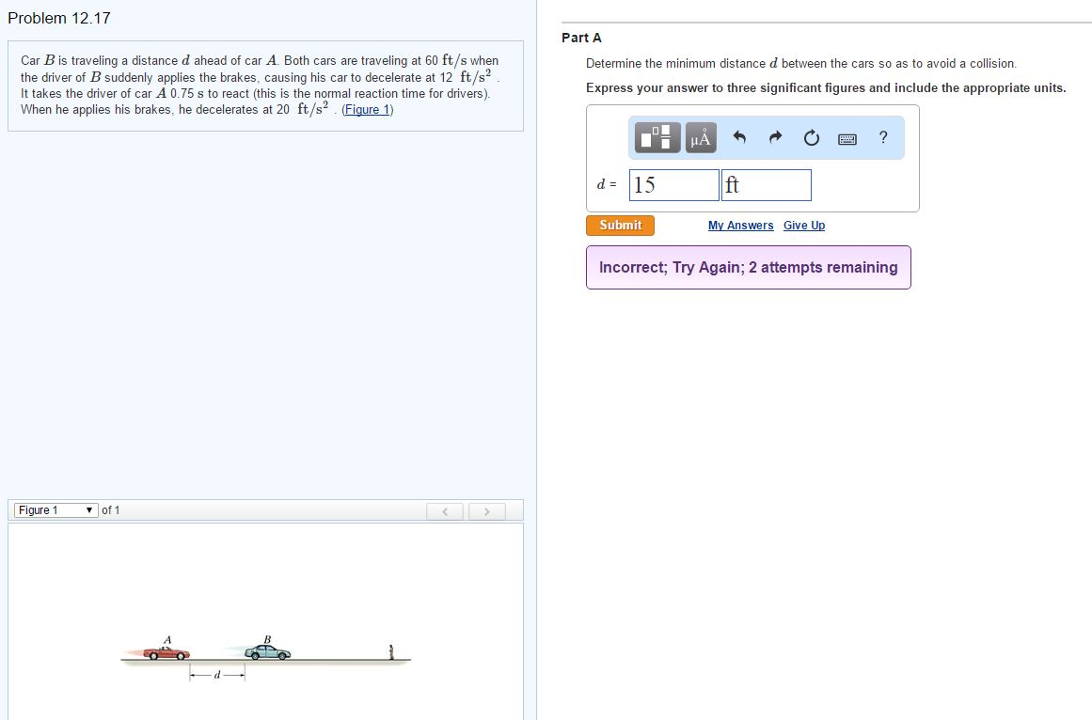This screenshot has width=1092, height=720.
Task: Undo the last answer edit with the undo arrow
Action: [x=741, y=137]
